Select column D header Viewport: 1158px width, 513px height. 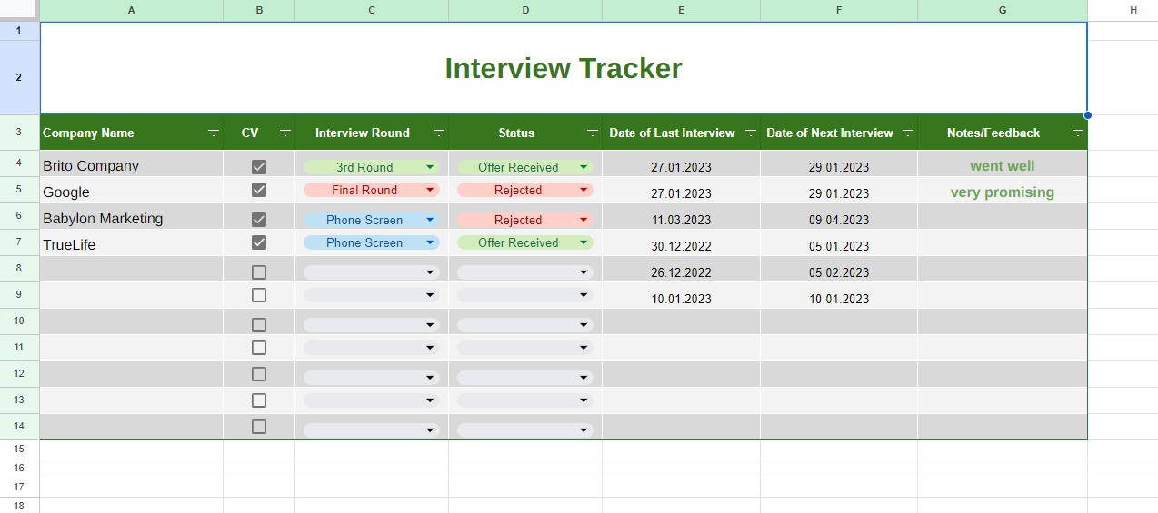click(525, 10)
